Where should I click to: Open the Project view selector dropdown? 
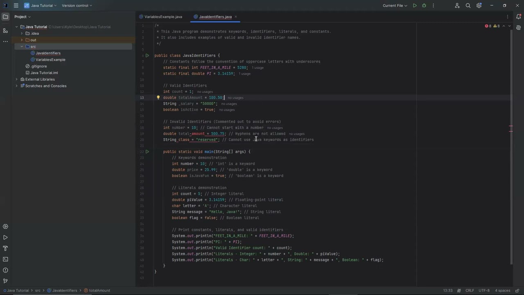tap(23, 17)
